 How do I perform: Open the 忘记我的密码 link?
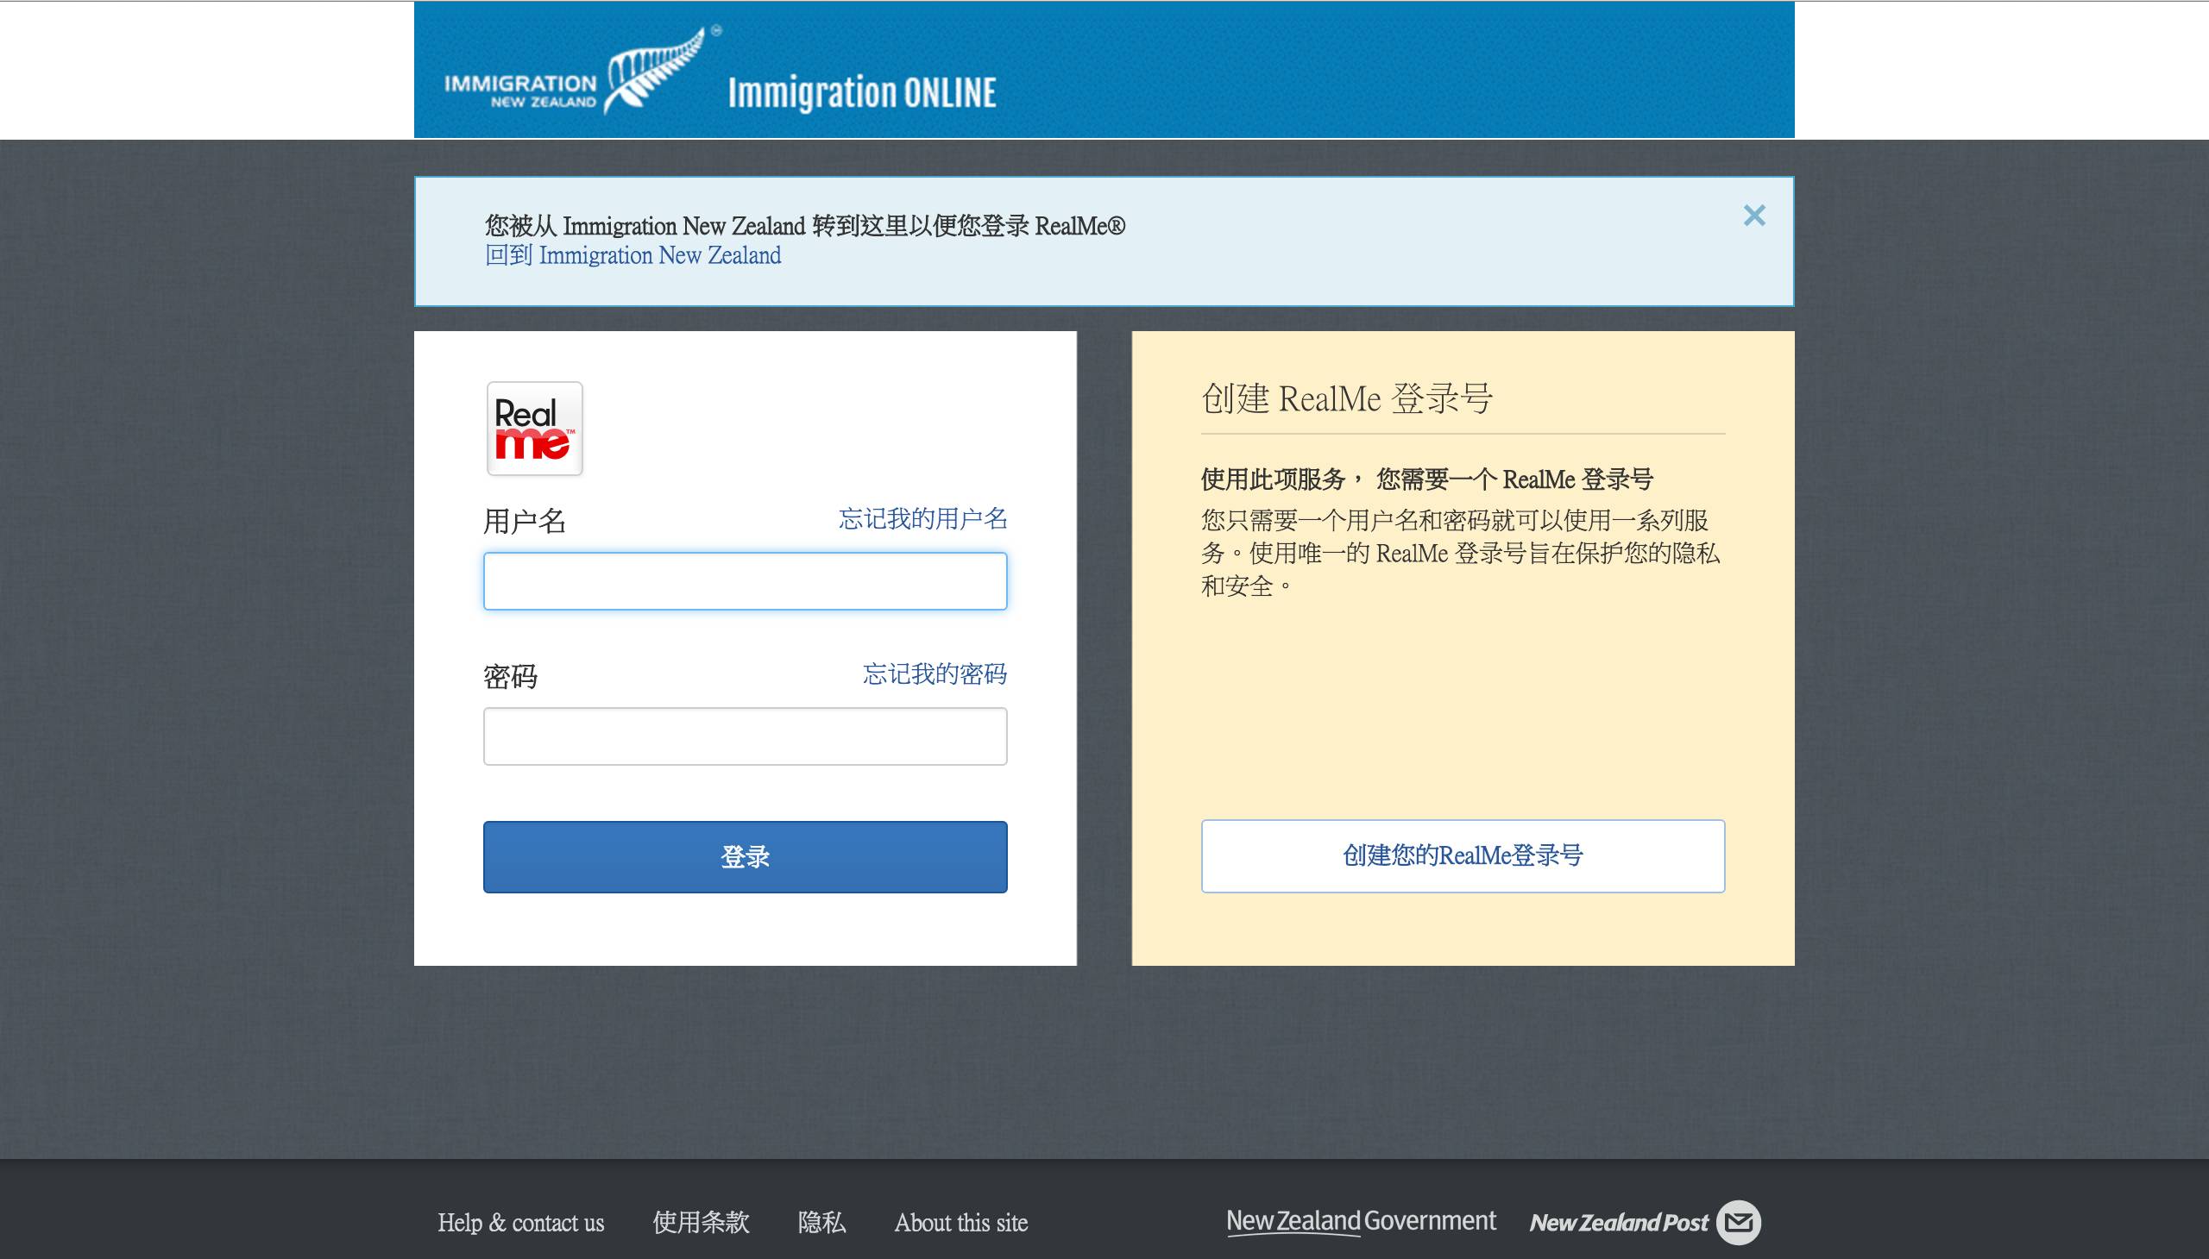[x=935, y=673]
